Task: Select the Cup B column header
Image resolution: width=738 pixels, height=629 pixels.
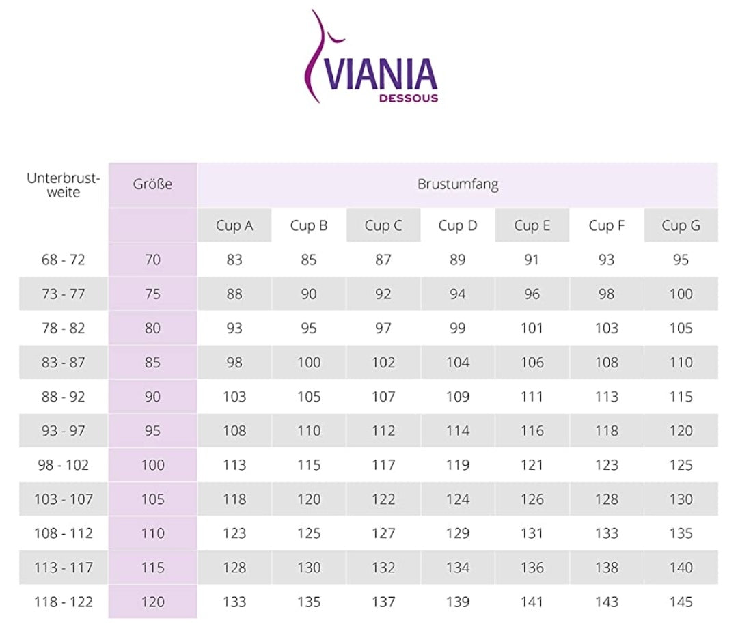Action: (309, 225)
